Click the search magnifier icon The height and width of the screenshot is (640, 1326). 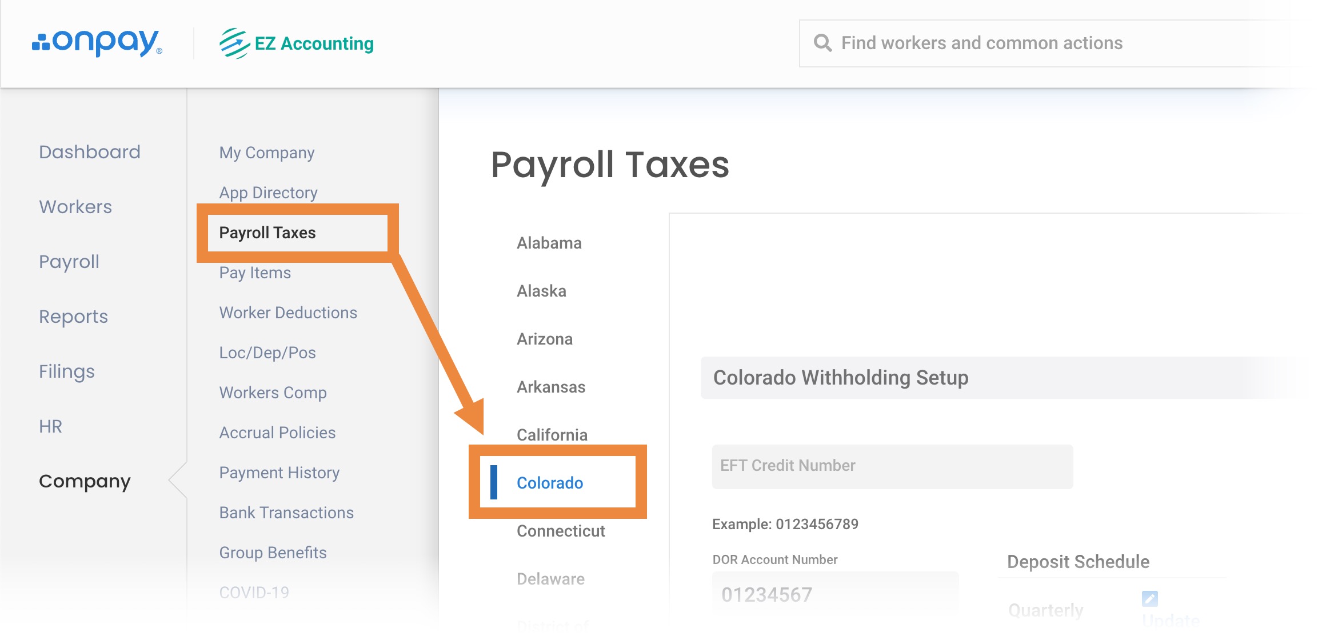click(822, 43)
